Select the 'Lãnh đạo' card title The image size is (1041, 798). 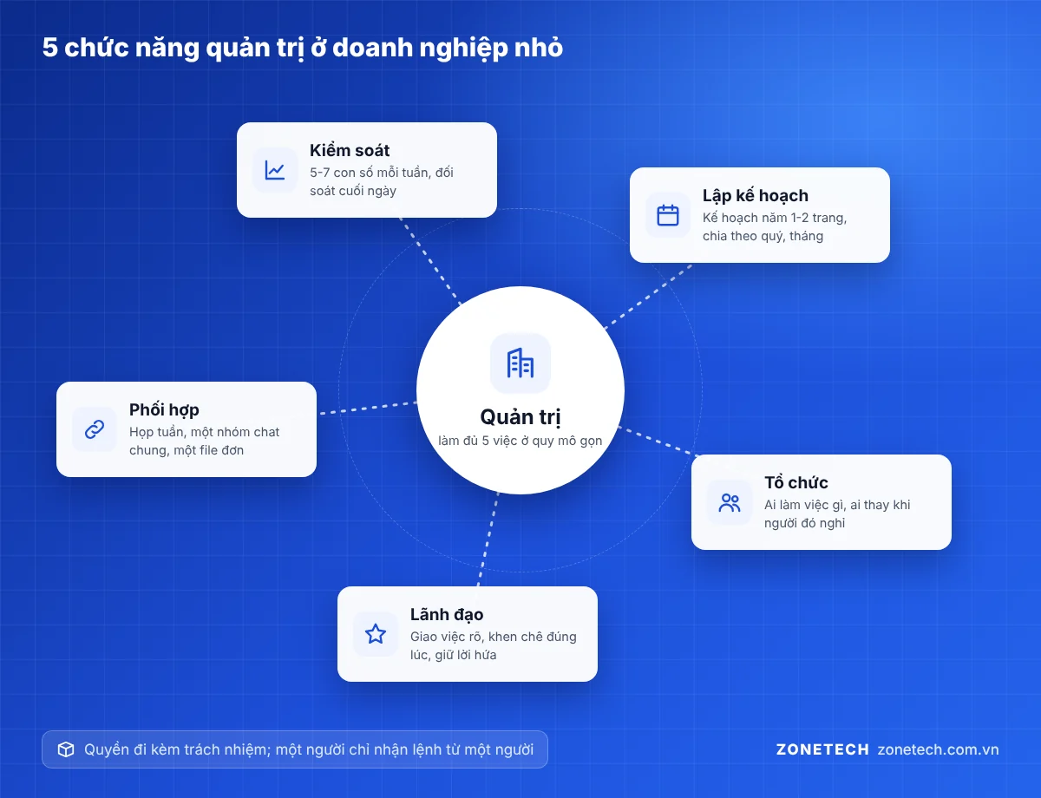coord(447,615)
